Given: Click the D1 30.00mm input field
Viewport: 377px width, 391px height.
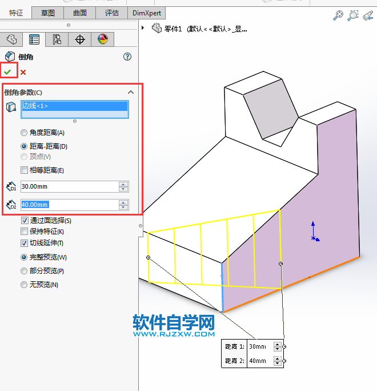Looking at the screenshot, I should 70,186.
